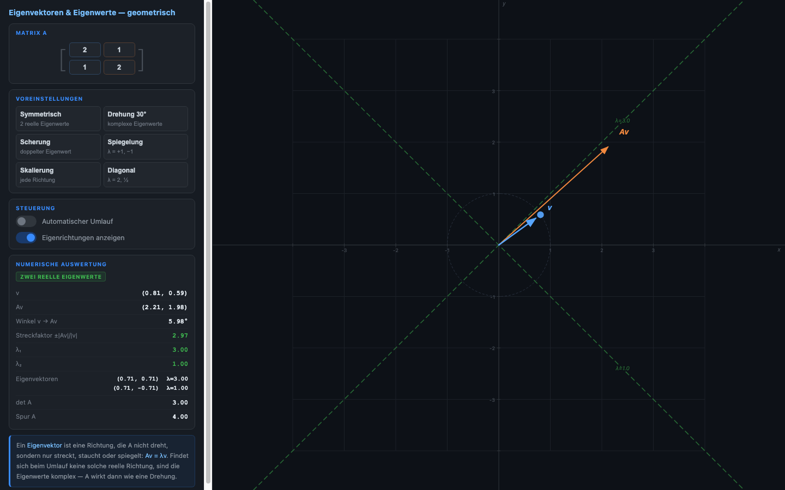Focus the top-left matrix entry field
This screenshot has height=490, width=785.
point(84,50)
